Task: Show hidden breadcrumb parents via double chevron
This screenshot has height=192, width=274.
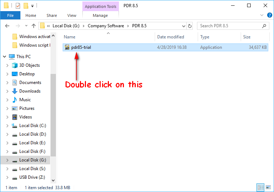Action: click(48, 26)
